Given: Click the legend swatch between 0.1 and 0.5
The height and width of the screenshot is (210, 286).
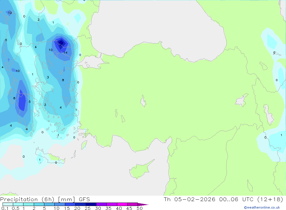Looking at the screenshot, I should tap(8, 204).
